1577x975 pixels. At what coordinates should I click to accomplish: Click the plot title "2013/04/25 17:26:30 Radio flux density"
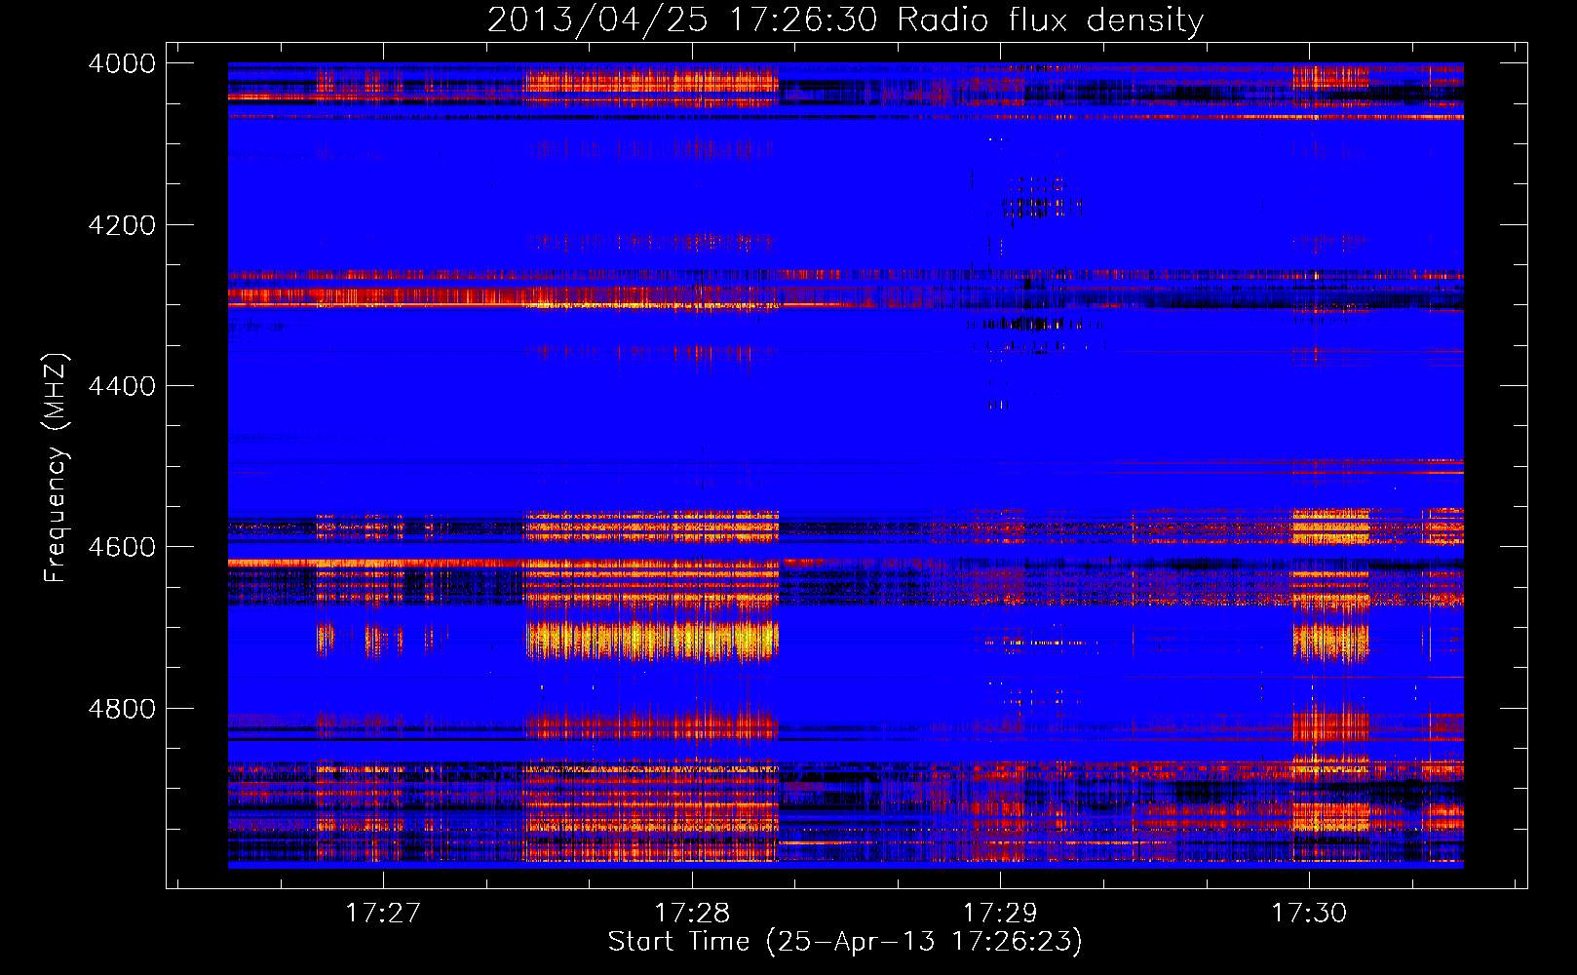pos(845,20)
